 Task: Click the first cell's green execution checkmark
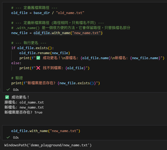coord(8,90)
